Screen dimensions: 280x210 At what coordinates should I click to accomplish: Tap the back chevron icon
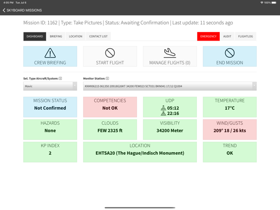pyautogui.click(x=4, y=10)
